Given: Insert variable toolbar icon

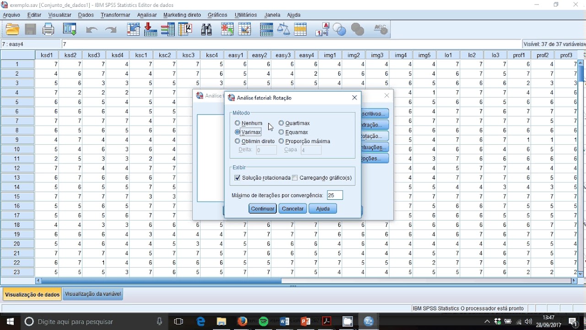Looking at the screenshot, I should (x=244, y=30).
